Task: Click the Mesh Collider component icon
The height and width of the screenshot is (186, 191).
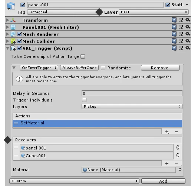Action: [13, 41]
